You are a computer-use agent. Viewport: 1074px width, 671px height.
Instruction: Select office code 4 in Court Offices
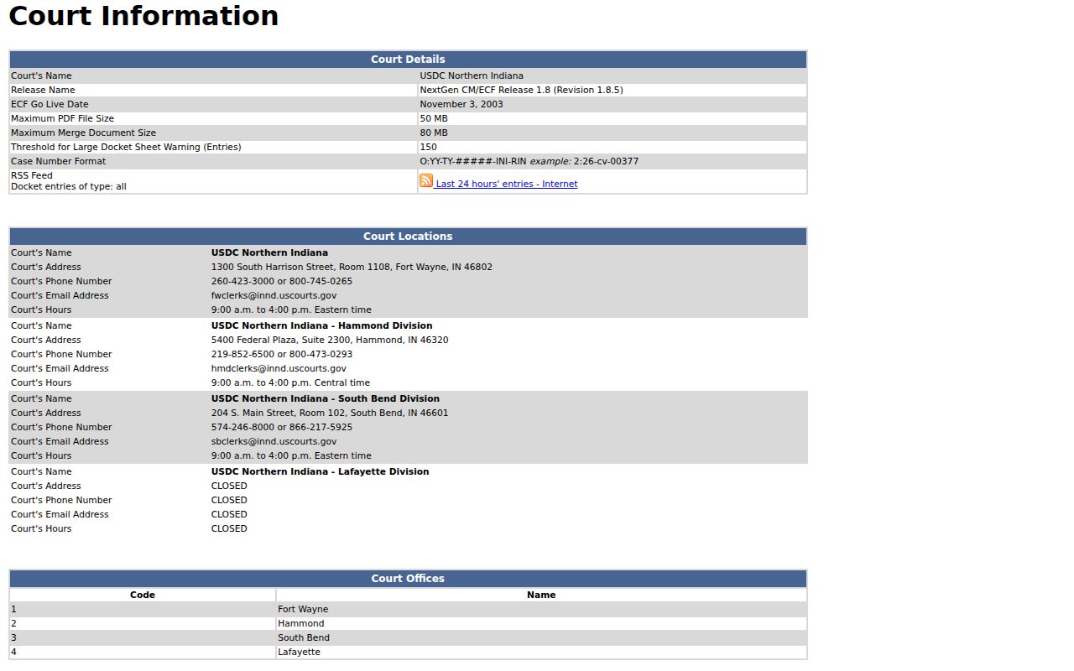[13, 652]
